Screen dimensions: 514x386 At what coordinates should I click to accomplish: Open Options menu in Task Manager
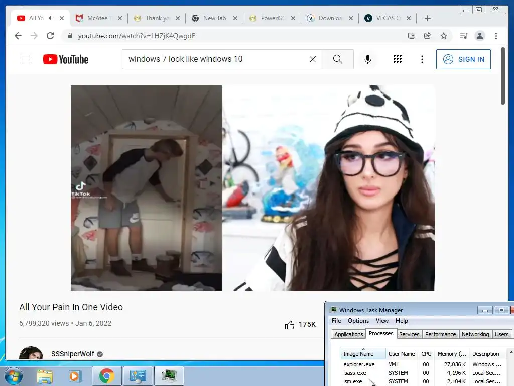click(358, 321)
